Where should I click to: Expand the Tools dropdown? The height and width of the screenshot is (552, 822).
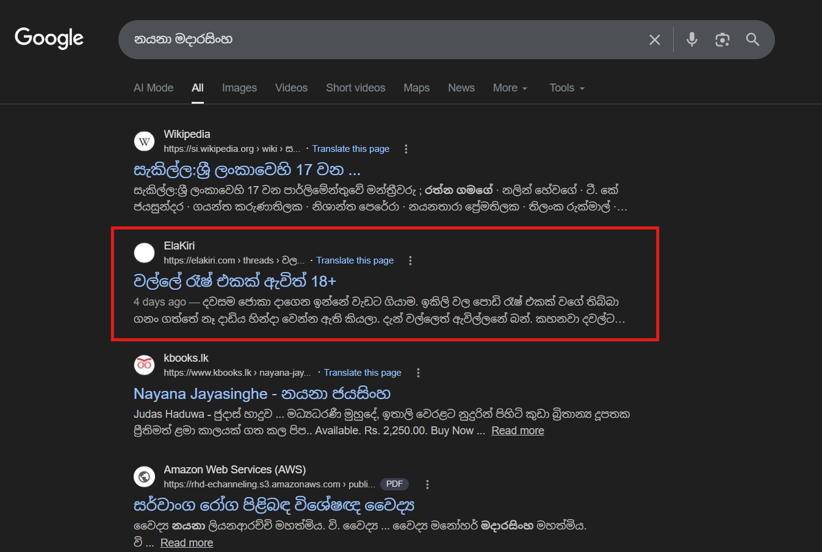(567, 88)
